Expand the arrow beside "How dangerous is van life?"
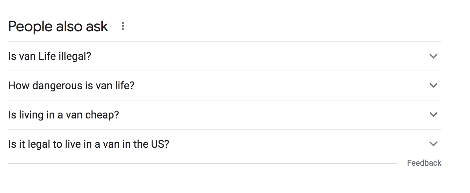 pos(433,86)
